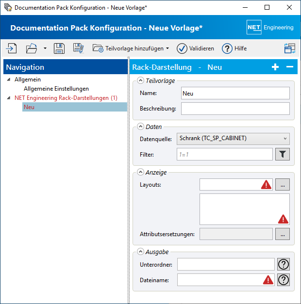
Task: Select NET Engineering Rack-Darstellungen (1) tree item
Action: pos(66,98)
